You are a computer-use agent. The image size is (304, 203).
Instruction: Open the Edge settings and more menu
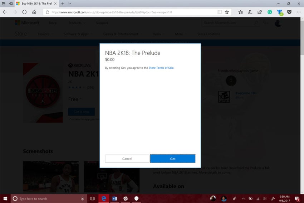299,12
